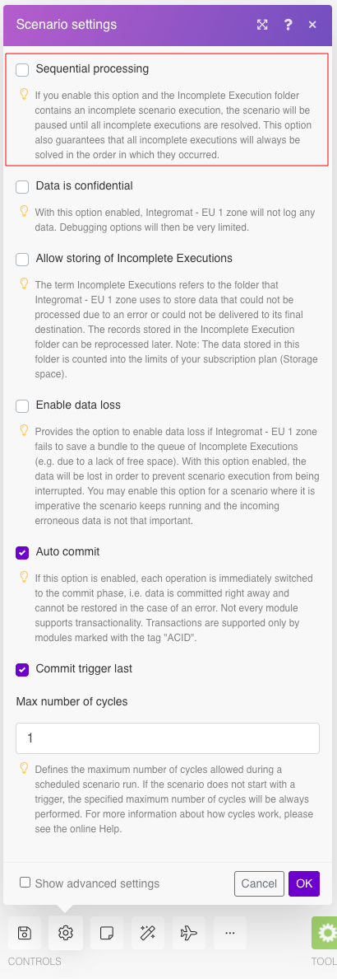Open help via the question mark icon
The image size is (337, 979).
[288, 25]
